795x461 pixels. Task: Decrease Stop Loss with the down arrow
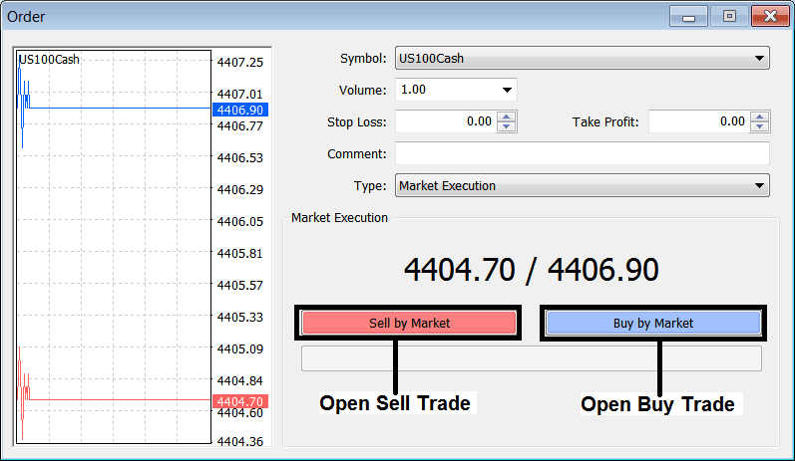[x=506, y=126]
